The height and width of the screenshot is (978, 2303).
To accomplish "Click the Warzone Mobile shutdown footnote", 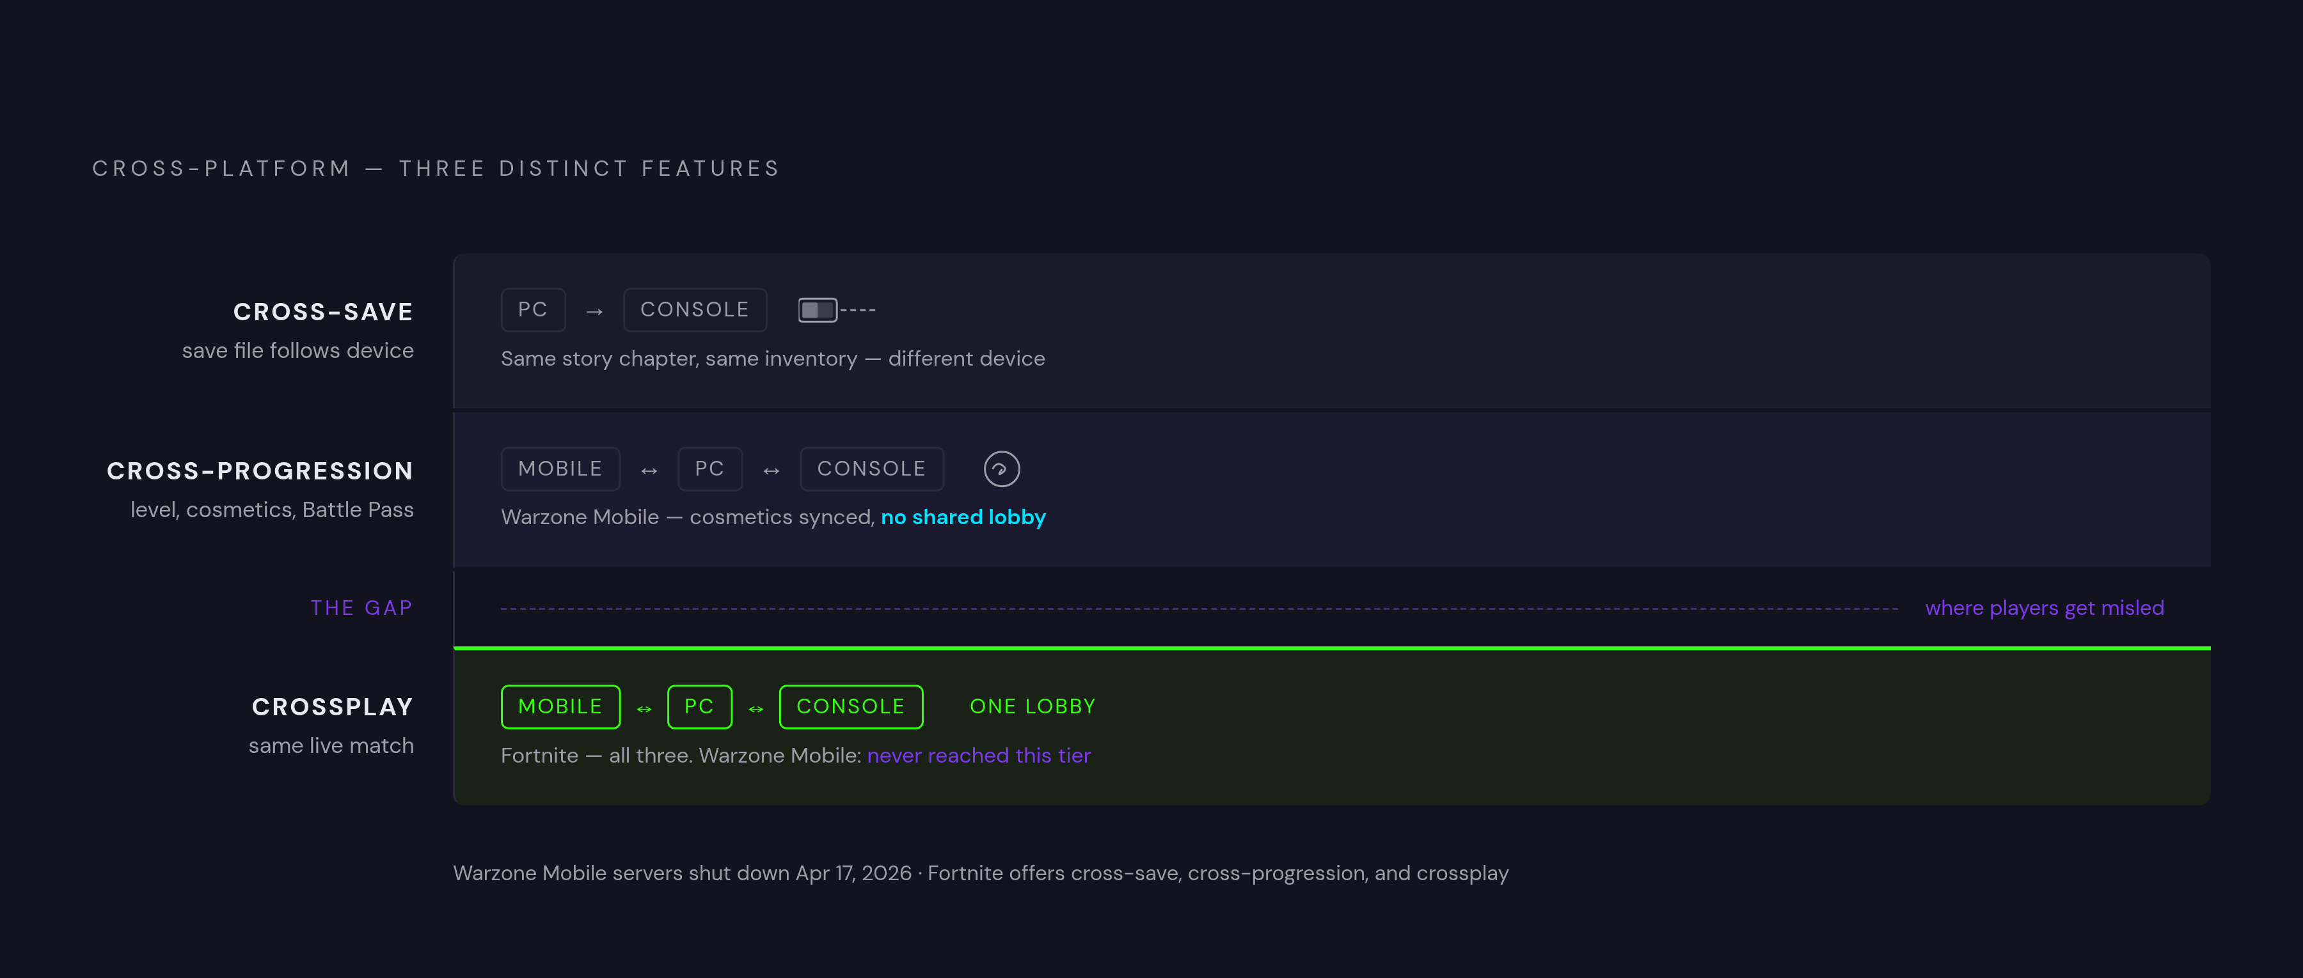I will coord(981,874).
